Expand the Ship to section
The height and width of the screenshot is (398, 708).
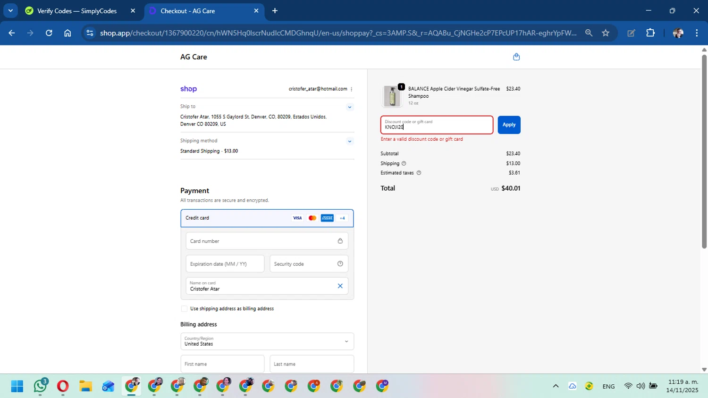350,107
